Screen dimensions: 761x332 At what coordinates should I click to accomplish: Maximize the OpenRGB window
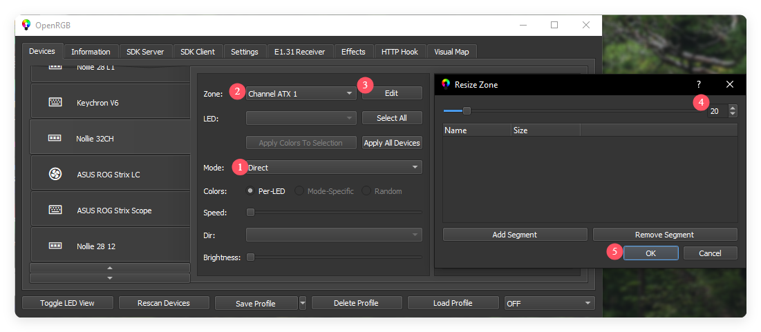(x=554, y=26)
